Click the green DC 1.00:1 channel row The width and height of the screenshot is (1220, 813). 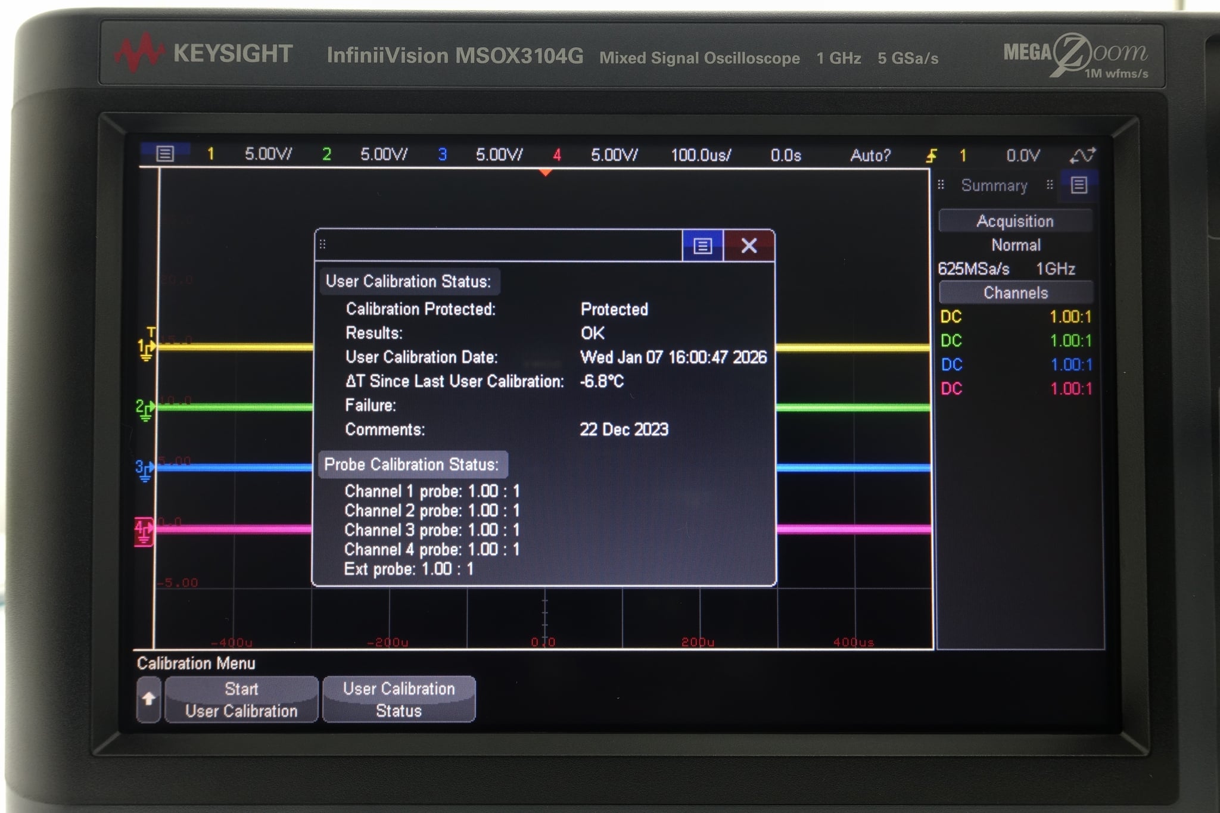[x=1016, y=341]
